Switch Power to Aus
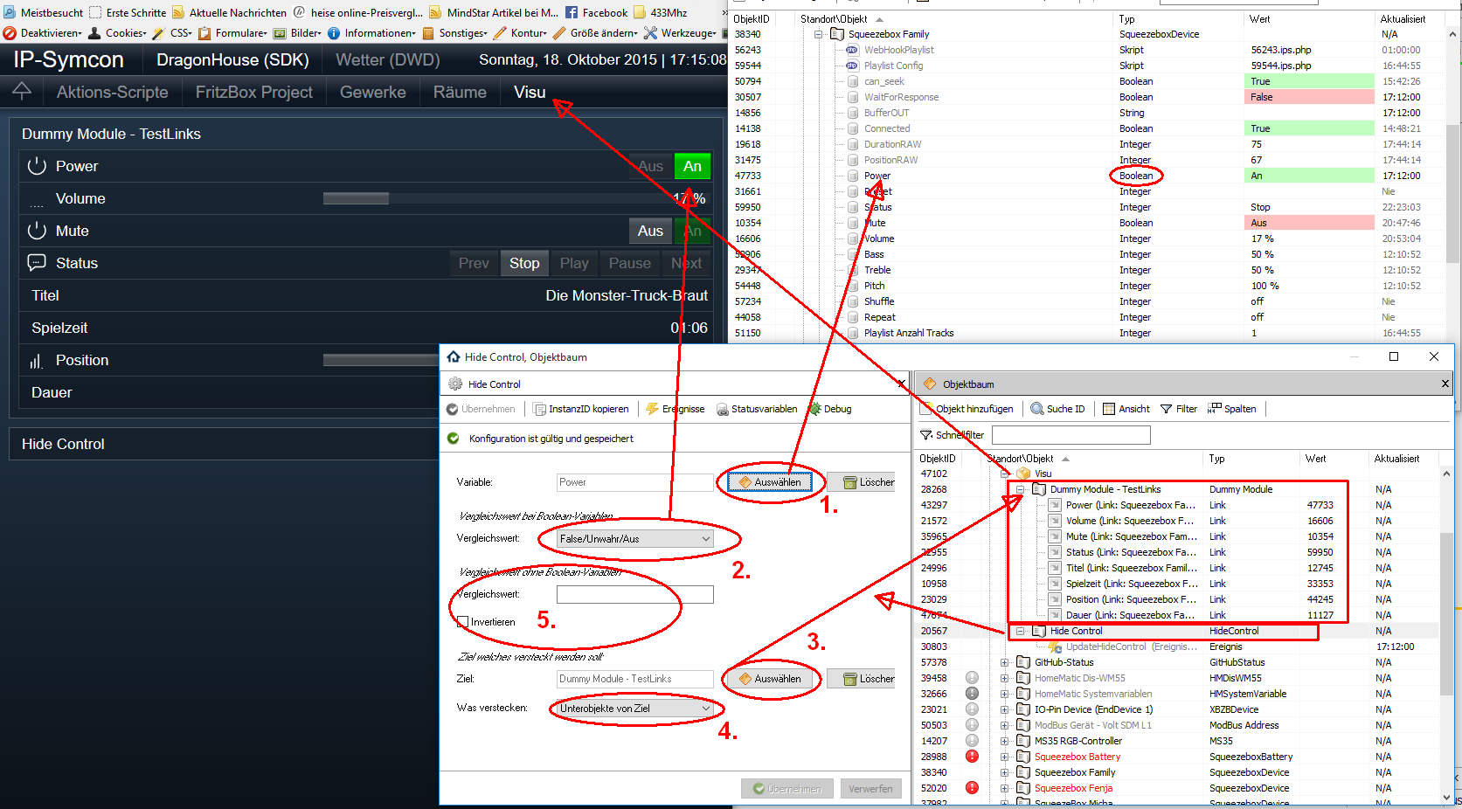The image size is (1462, 809). pyautogui.click(x=651, y=166)
